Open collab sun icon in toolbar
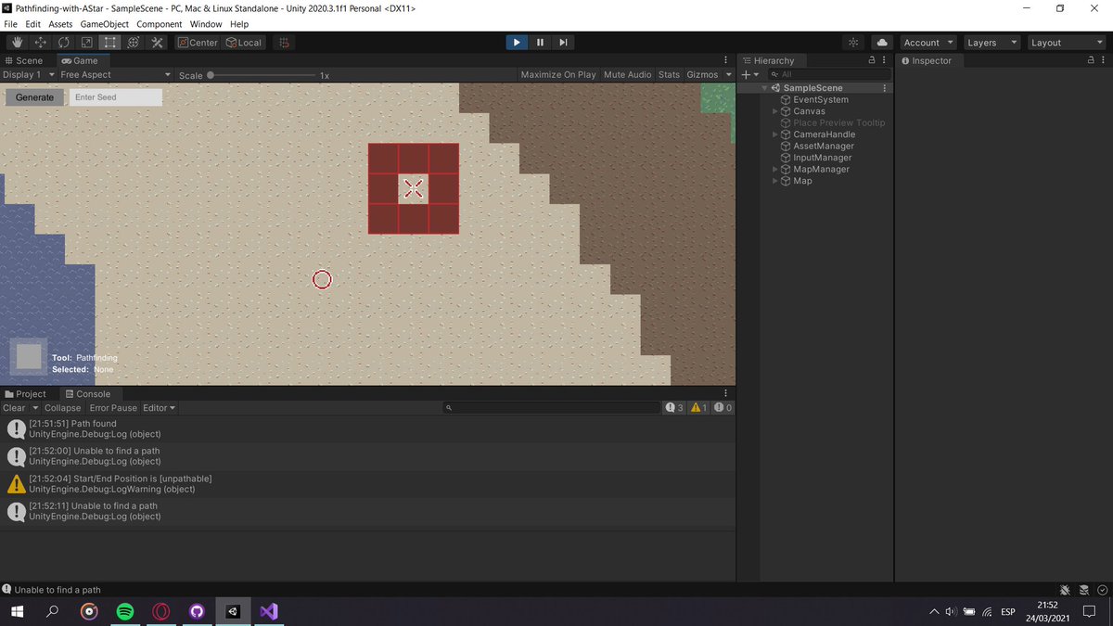 click(x=853, y=43)
